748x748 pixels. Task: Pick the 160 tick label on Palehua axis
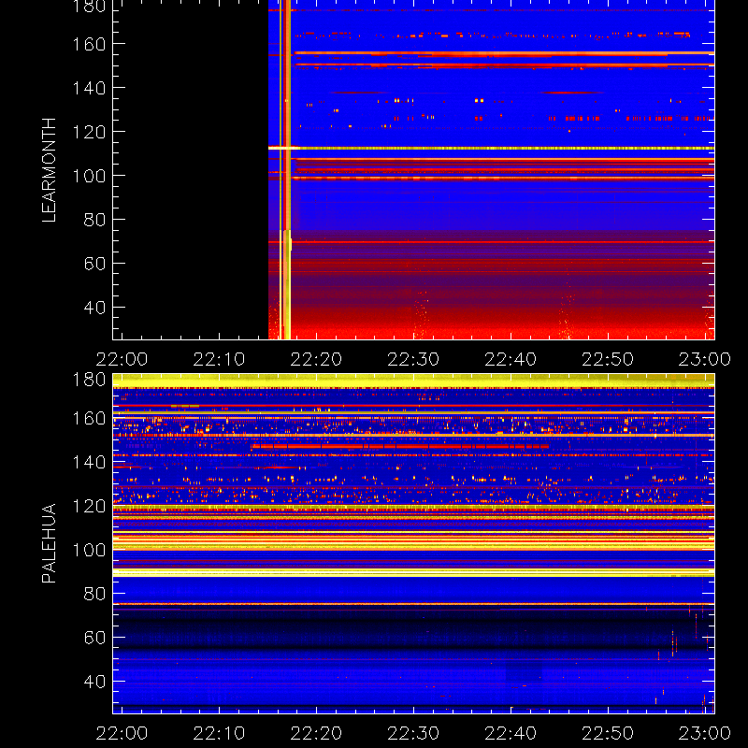click(x=89, y=419)
